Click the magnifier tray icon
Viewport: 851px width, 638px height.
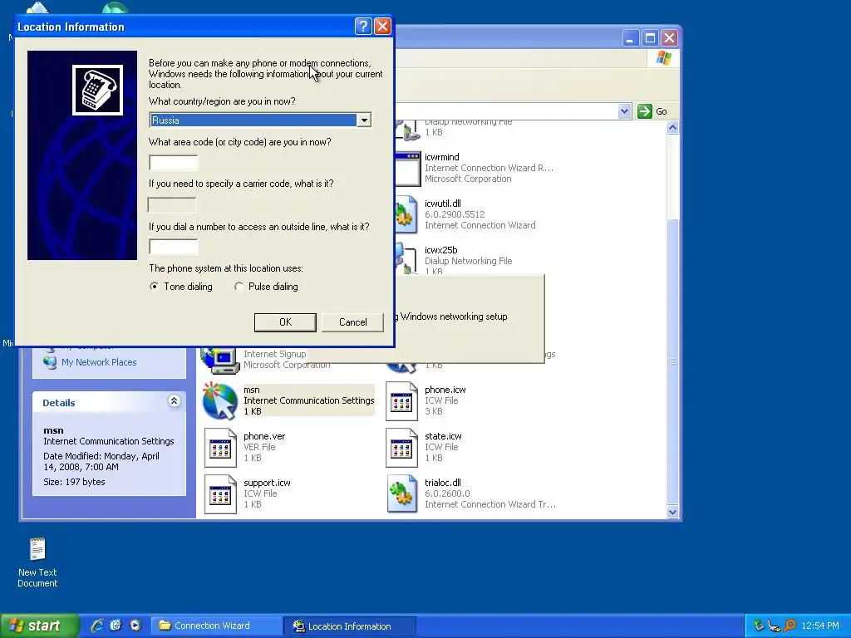790,626
